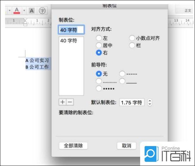Click the 全部清除 clear all button
The height and width of the screenshot is (166, 195).
73,146
